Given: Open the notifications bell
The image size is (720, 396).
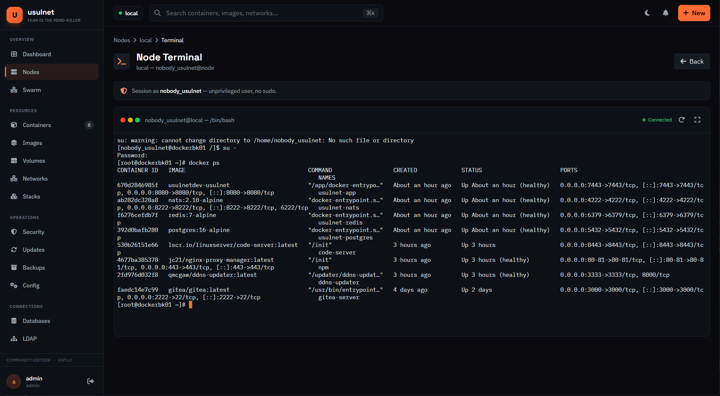Looking at the screenshot, I should point(665,13).
